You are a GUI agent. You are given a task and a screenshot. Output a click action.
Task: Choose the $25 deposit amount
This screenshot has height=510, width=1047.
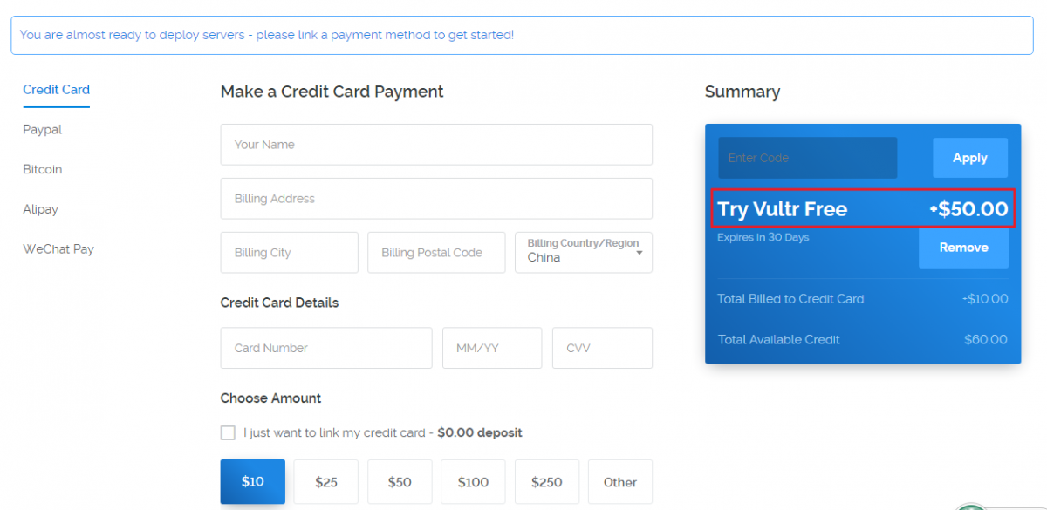tap(326, 482)
